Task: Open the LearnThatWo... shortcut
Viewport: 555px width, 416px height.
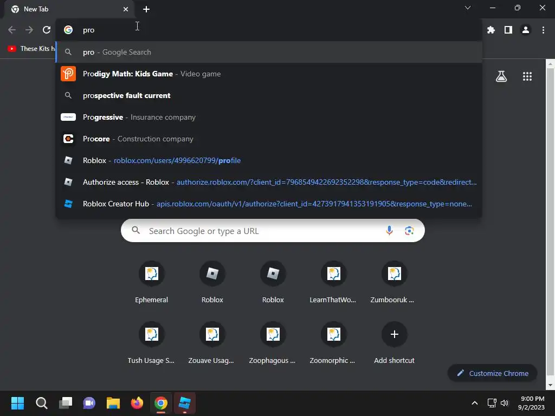Action: pos(333,283)
